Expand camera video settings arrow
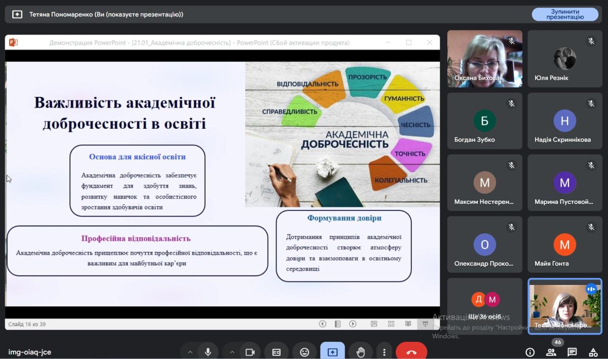This screenshot has height=359, width=608. pyautogui.click(x=232, y=352)
